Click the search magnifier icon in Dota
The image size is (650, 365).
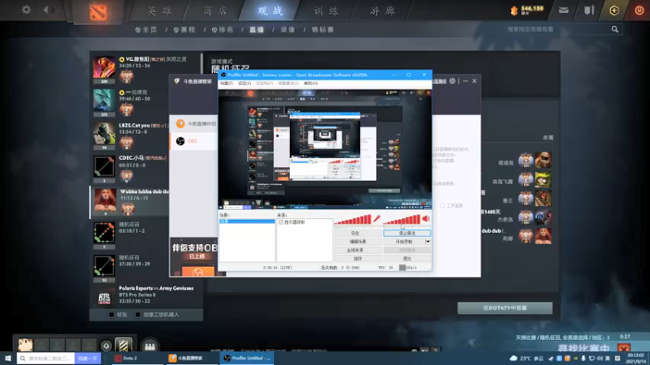tap(615, 29)
